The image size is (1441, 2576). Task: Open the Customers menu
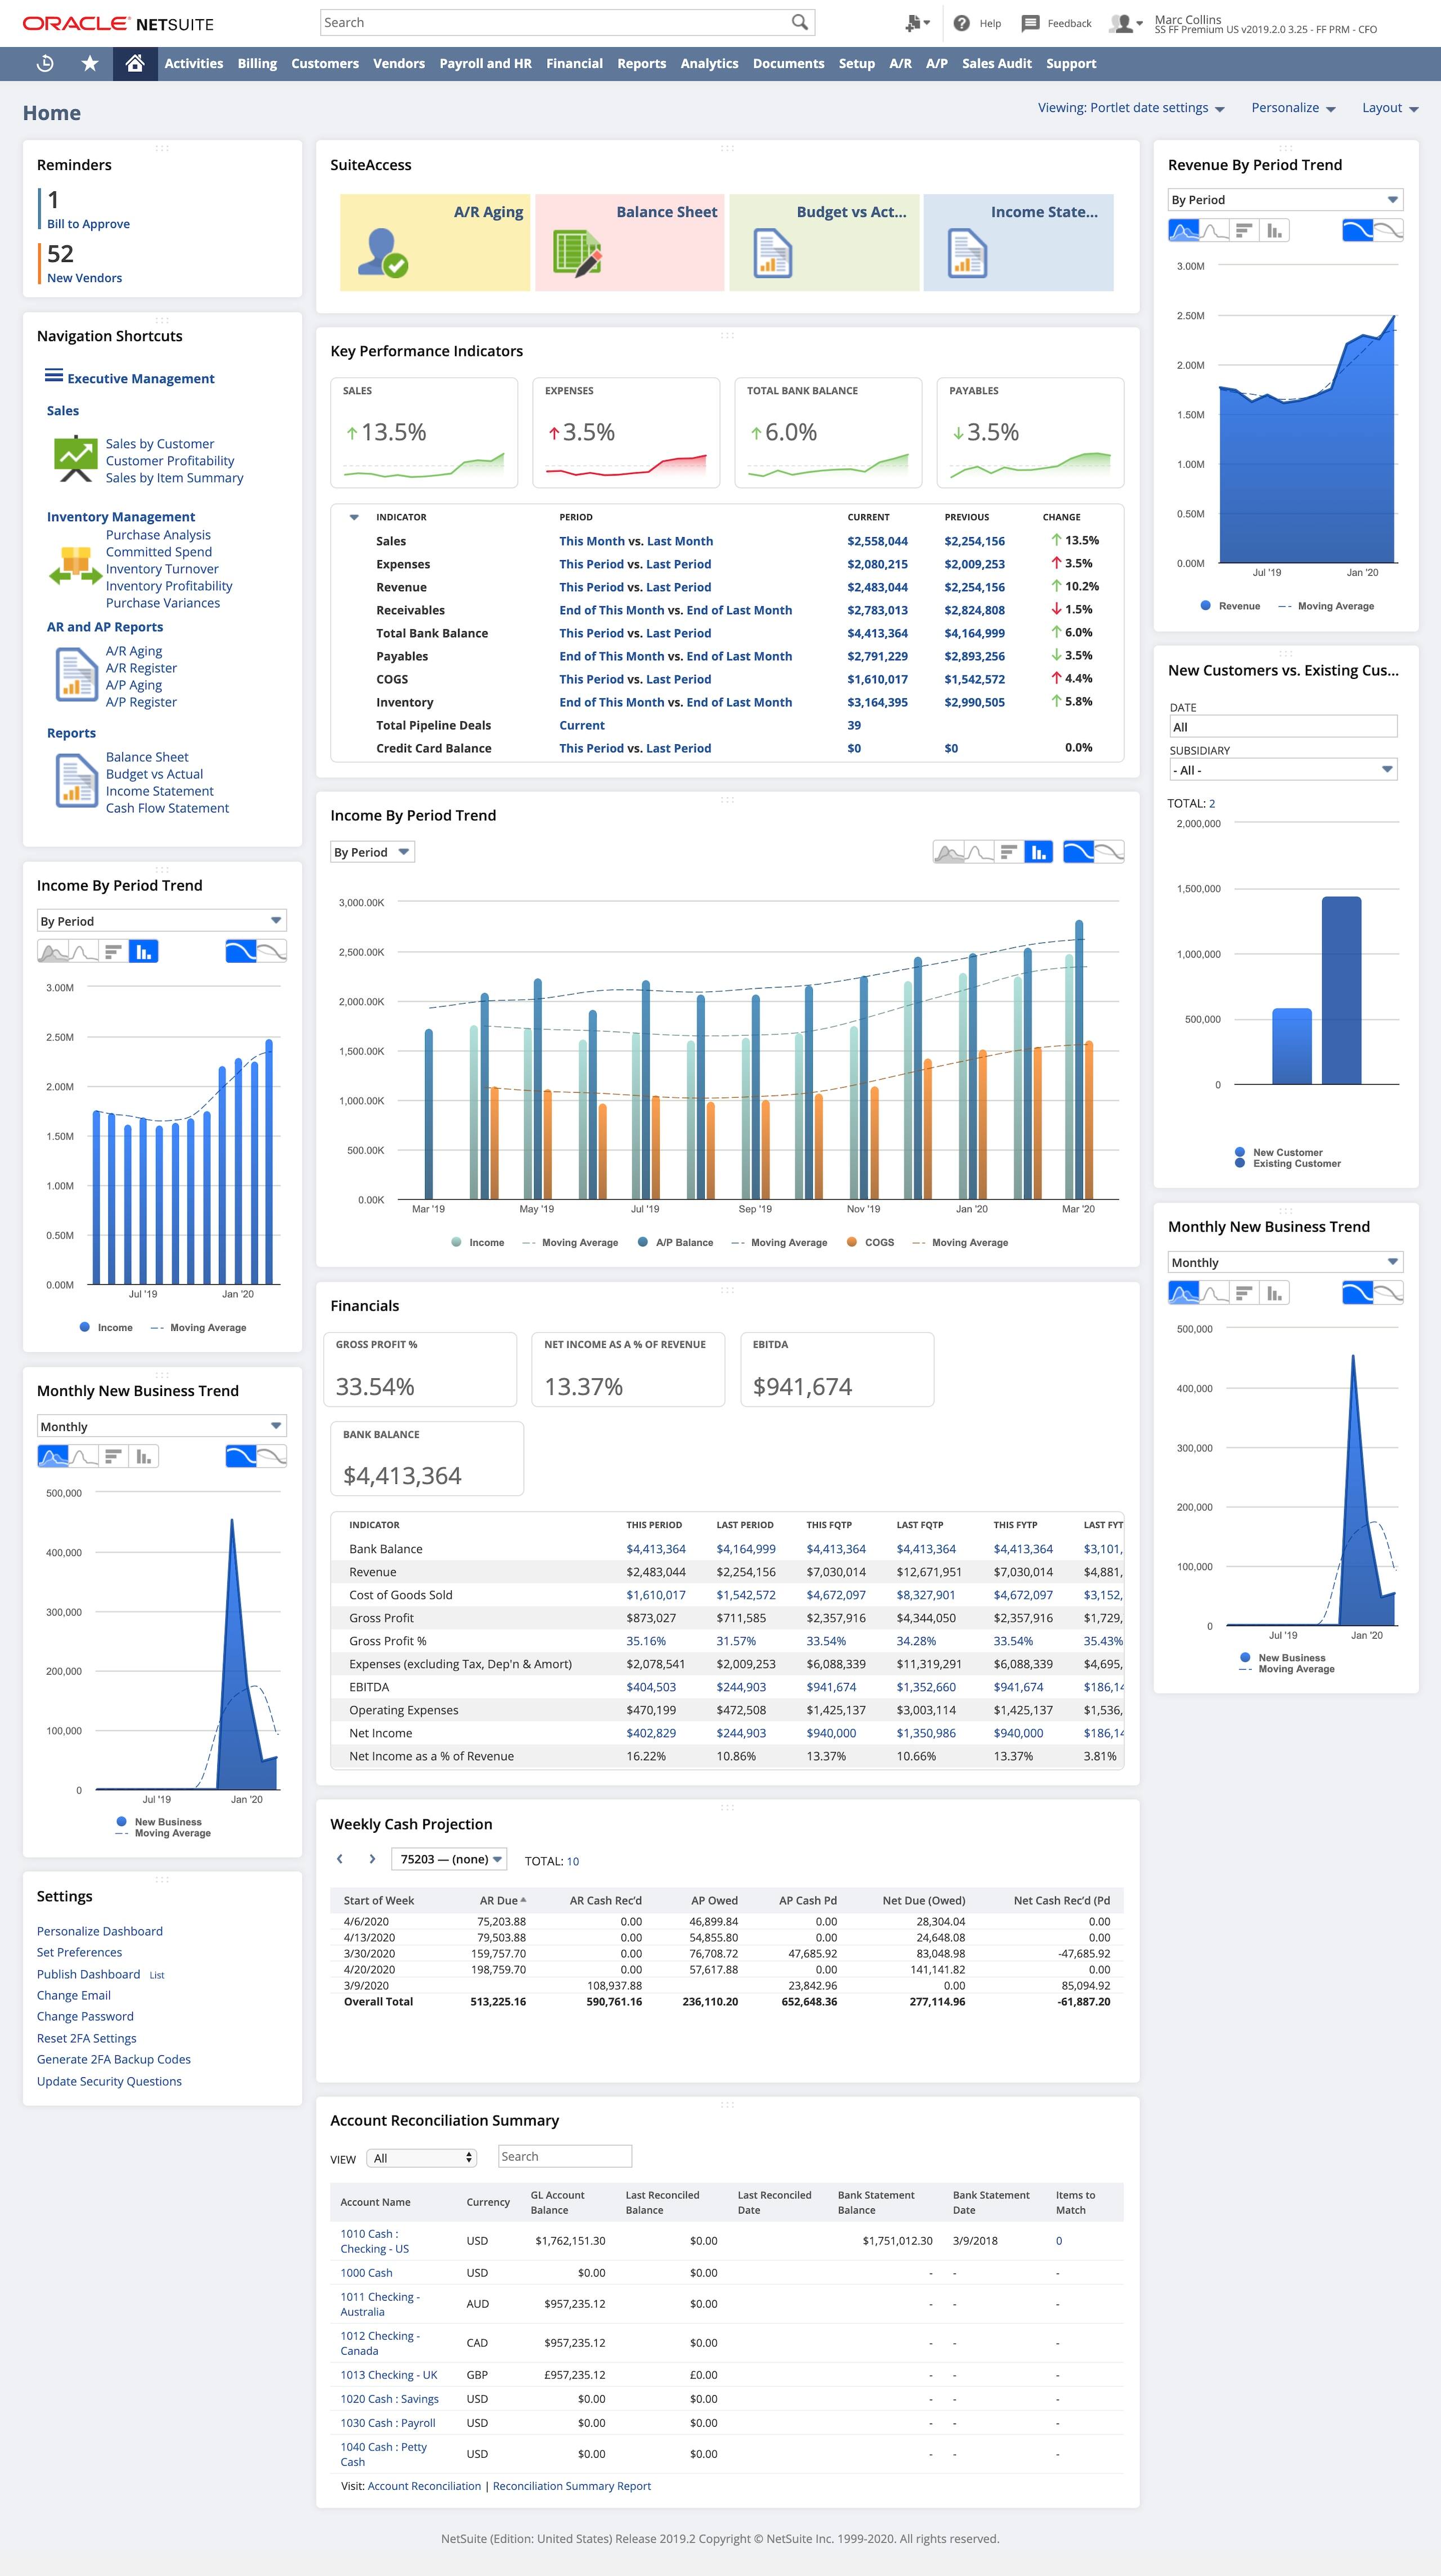coord(325,63)
